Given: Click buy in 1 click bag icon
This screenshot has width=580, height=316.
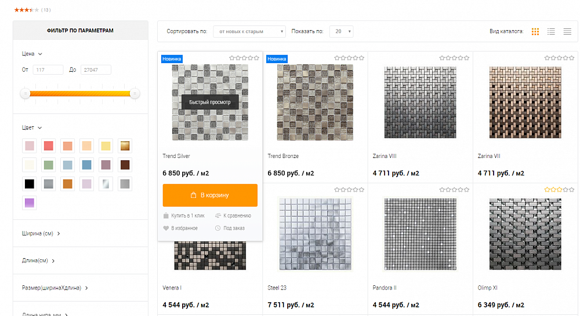Looking at the screenshot, I should coord(166,216).
